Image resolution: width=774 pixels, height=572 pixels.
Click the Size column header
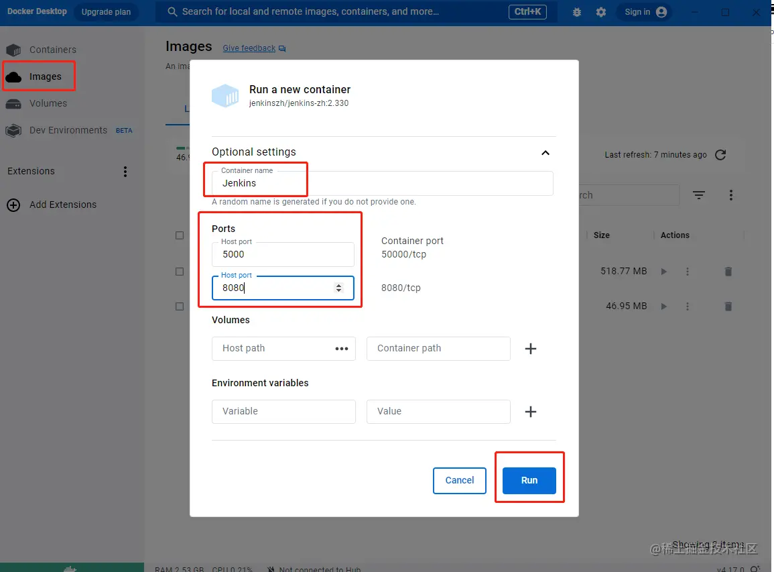(601, 235)
